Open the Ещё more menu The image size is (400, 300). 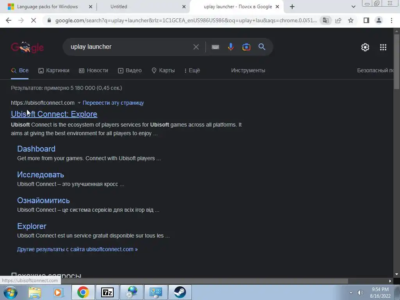[192, 70]
